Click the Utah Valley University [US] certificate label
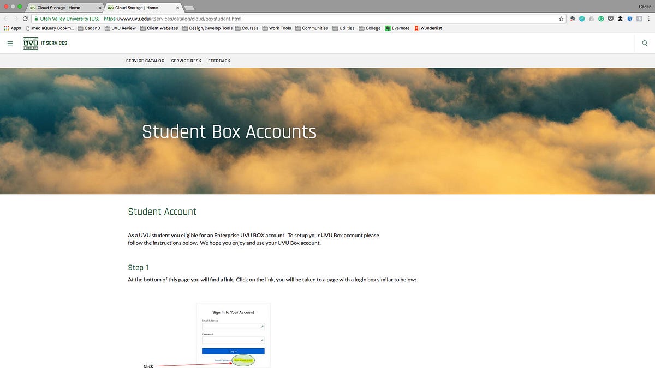Image resolution: width=655 pixels, height=368 pixels. (x=70, y=19)
